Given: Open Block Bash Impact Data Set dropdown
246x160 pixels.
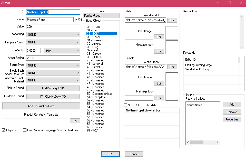Looking at the screenshot, I should coord(53,73).
